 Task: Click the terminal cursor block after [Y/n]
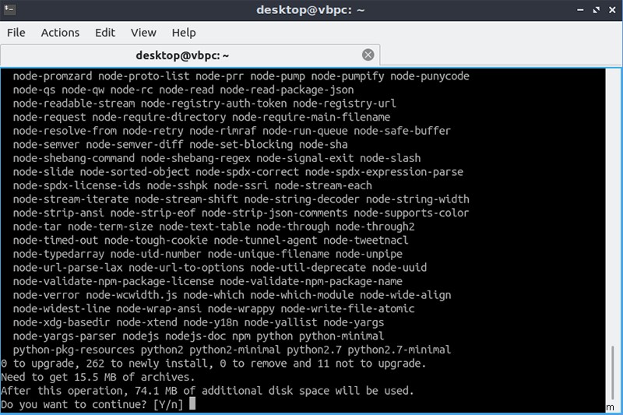pyautogui.click(x=192, y=403)
